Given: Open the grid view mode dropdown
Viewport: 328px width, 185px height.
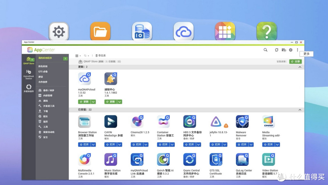Looking at the screenshot, I should click(x=78, y=56).
